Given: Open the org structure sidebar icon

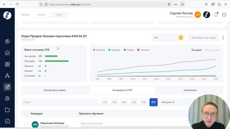Looking at the screenshot, I should [x=7, y=76].
